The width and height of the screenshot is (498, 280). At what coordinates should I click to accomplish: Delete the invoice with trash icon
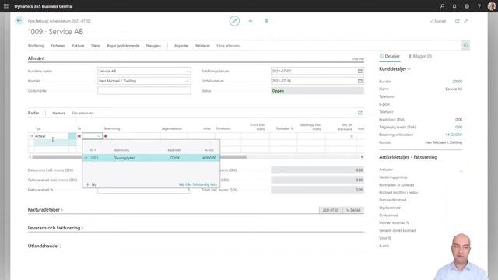(266, 21)
